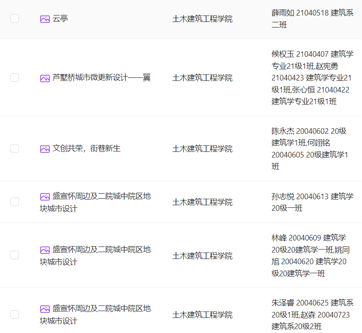Click the image icon beside 云亭
The width and height of the screenshot is (362, 333).
click(45, 19)
